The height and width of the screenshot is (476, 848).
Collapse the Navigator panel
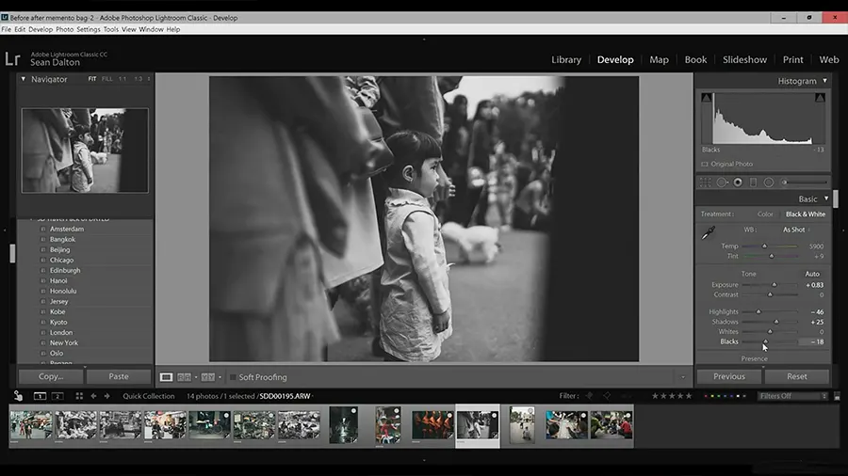[23, 79]
